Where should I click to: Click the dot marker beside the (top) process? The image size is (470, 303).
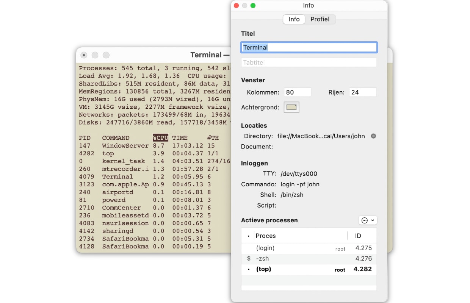pyautogui.click(x=248, y=269)
